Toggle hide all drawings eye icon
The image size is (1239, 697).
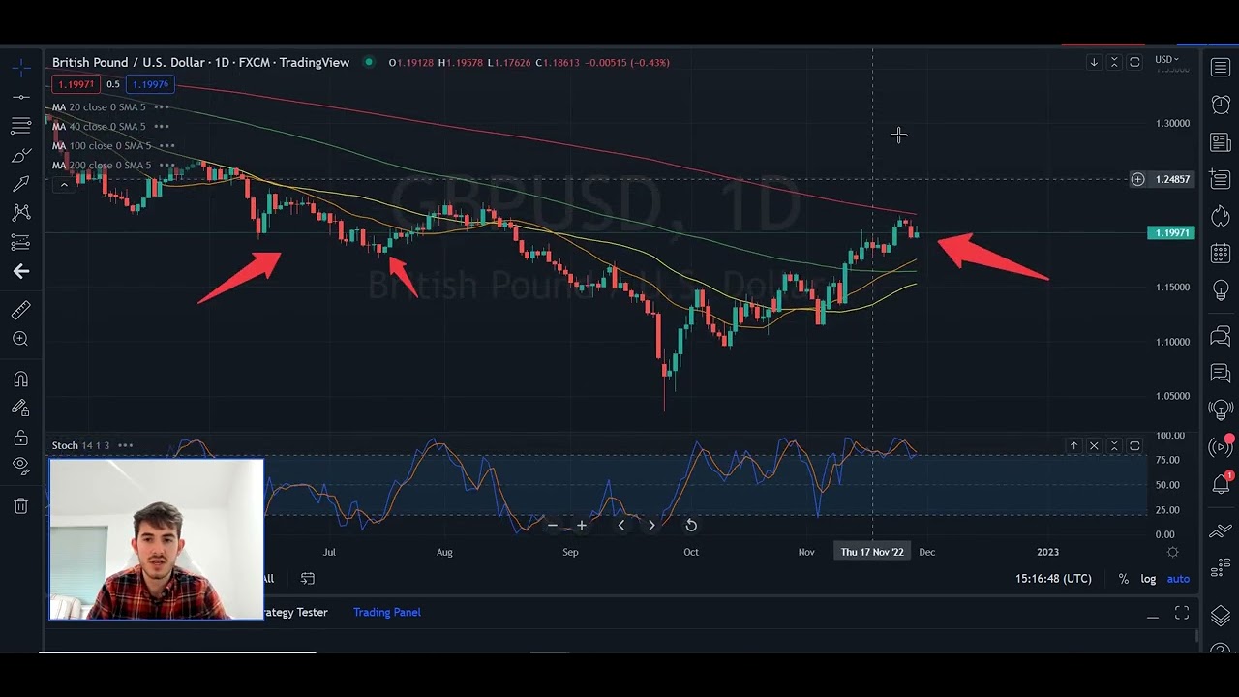(20, 466)
